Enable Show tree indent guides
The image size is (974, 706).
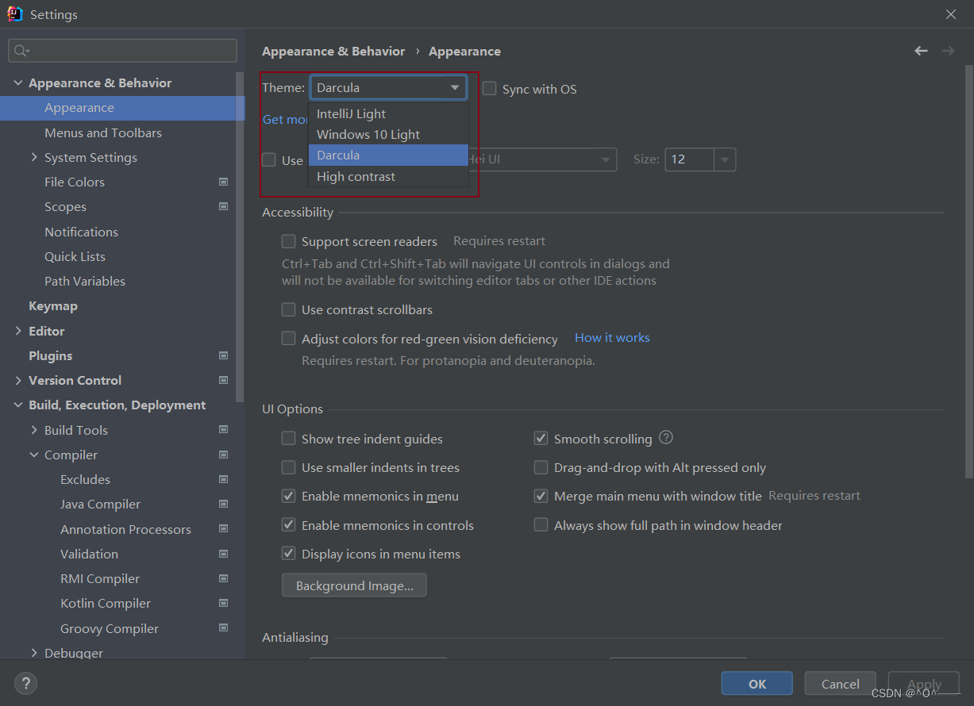coord(289,439)
